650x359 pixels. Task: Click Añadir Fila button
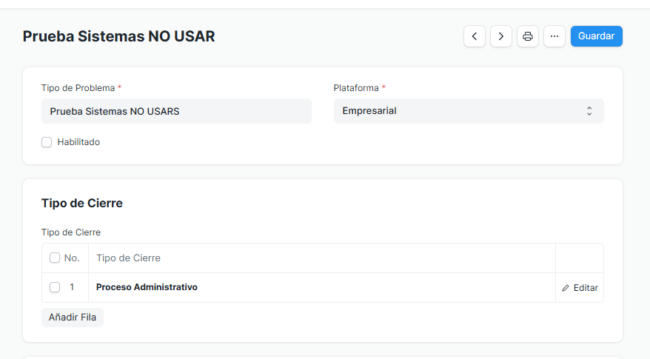[x=73, y=317]
